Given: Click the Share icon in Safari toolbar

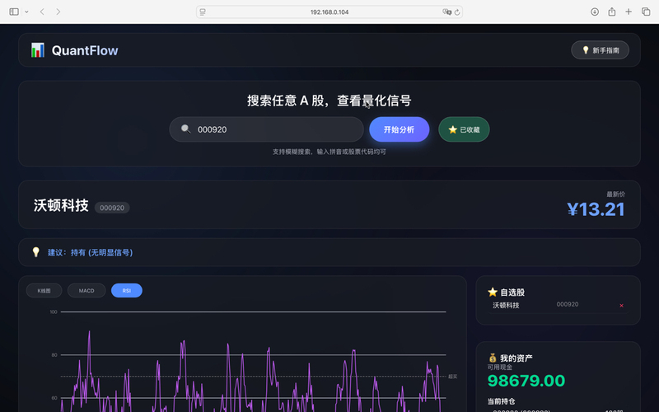Looking at the screenshot, I should coord(611,12).
